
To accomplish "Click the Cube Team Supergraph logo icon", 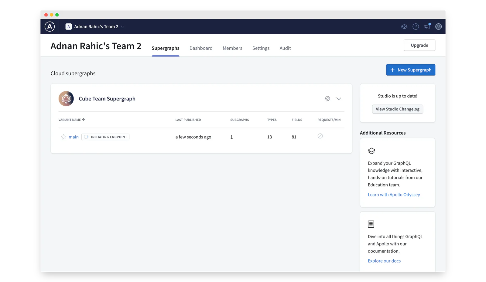I will point(66,99).
